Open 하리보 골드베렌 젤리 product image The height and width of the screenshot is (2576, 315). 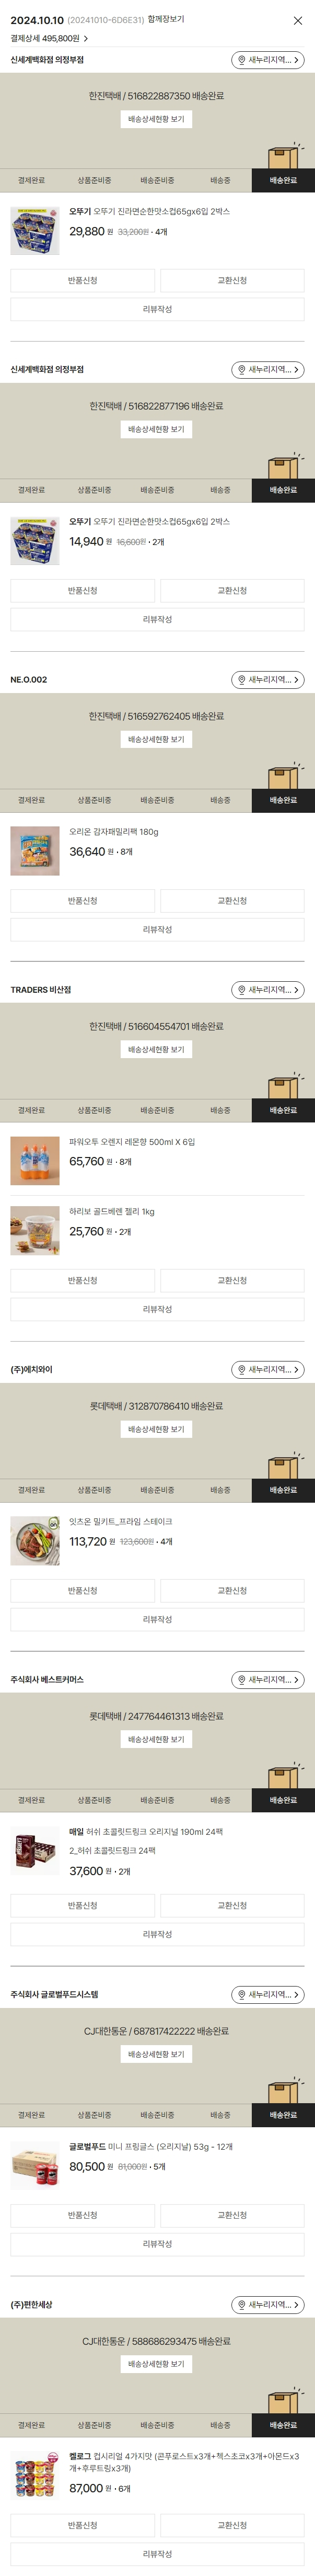coord(35,1231)
